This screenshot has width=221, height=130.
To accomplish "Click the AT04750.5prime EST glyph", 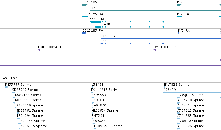I will (179, 103).
